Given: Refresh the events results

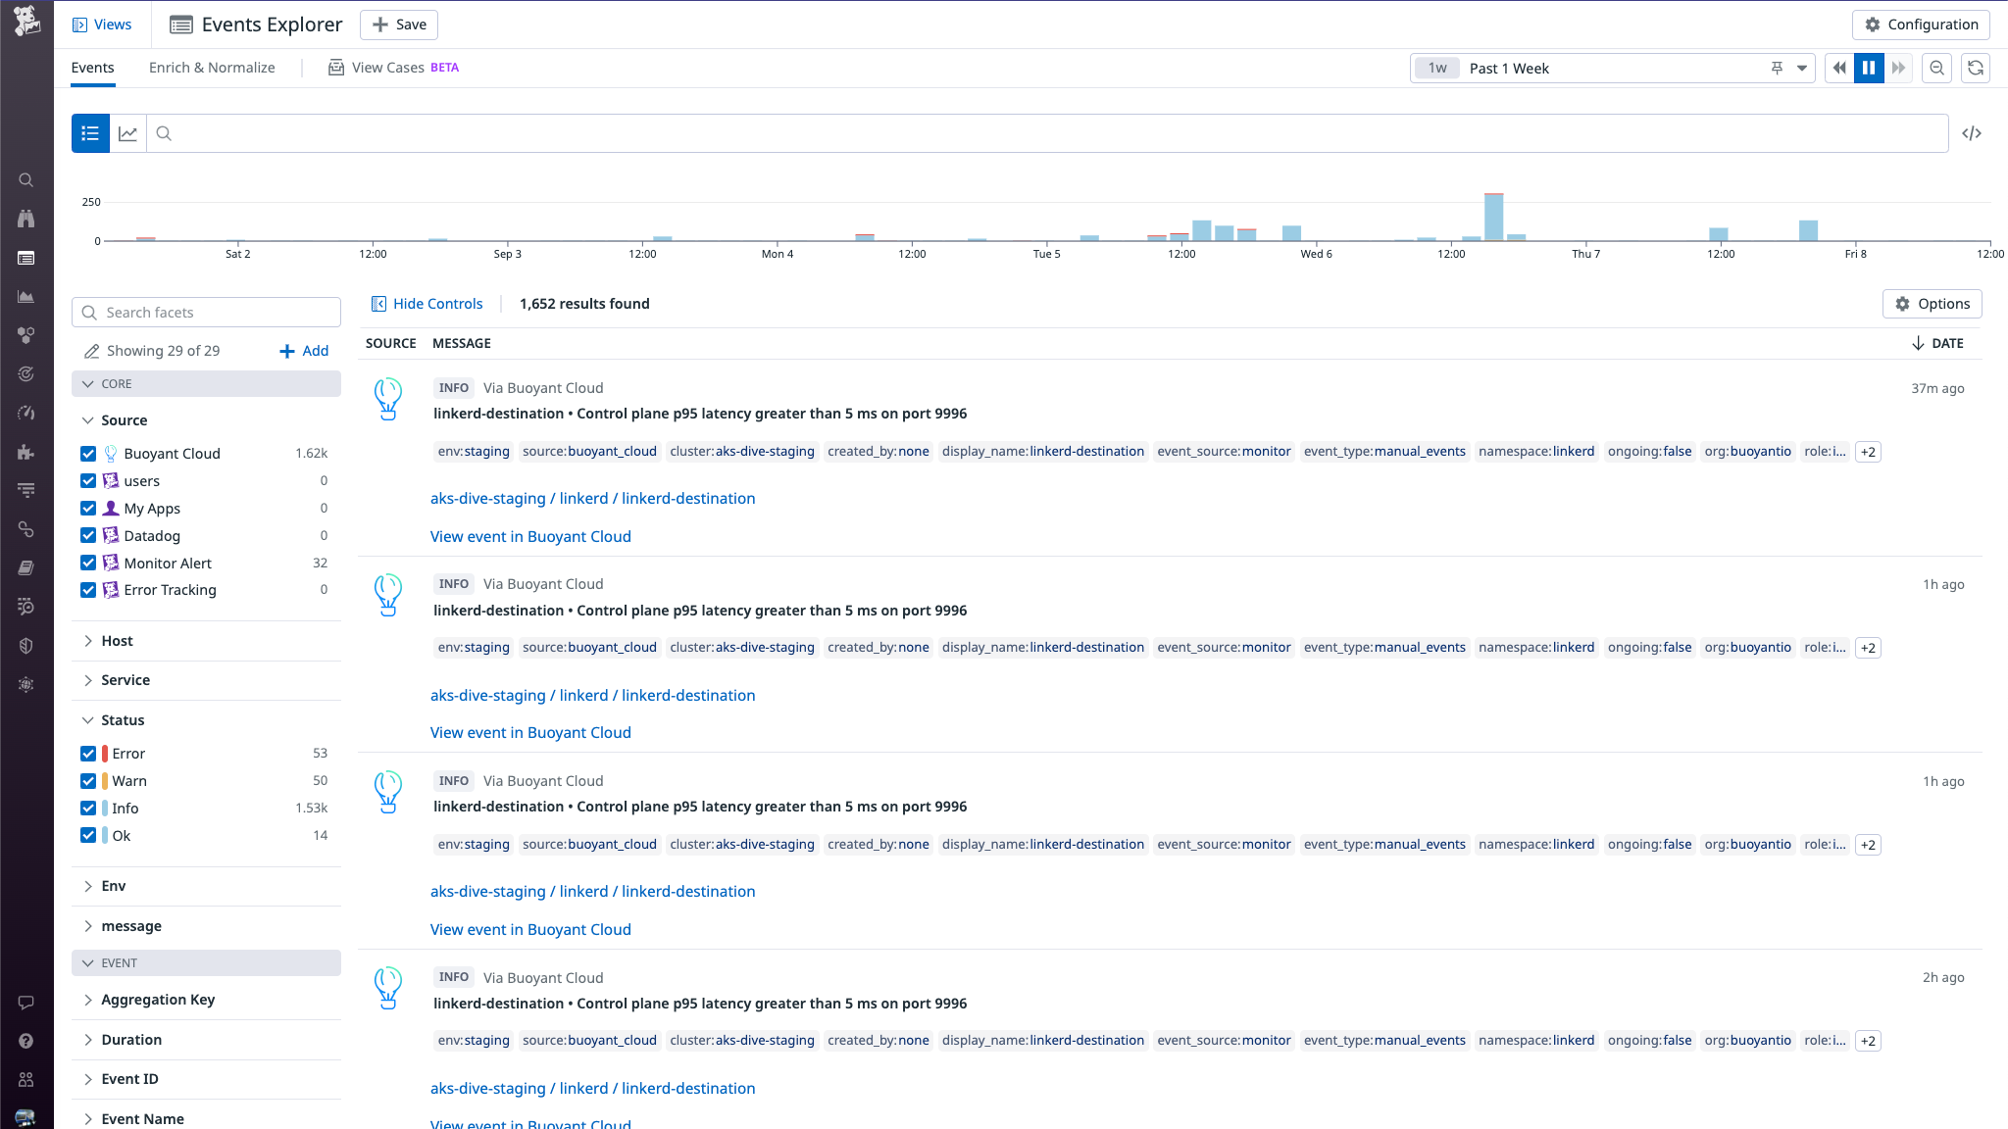Looking at the screenshot, I should click(x=1976, y=68).
